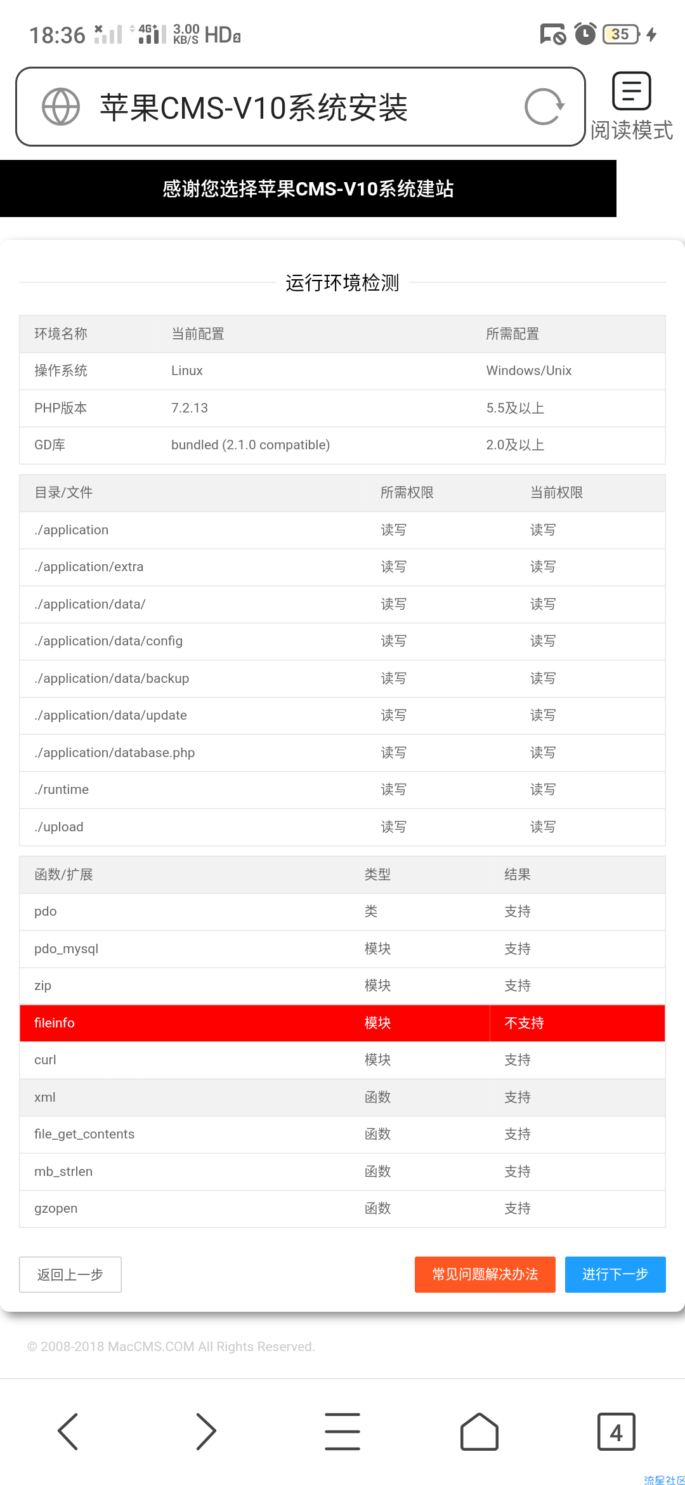Image resolution: width=685 pixels, height=1485 pixels.
Task: Click the MacCMS.COM copyright footer text
Action: point(171,1347)
